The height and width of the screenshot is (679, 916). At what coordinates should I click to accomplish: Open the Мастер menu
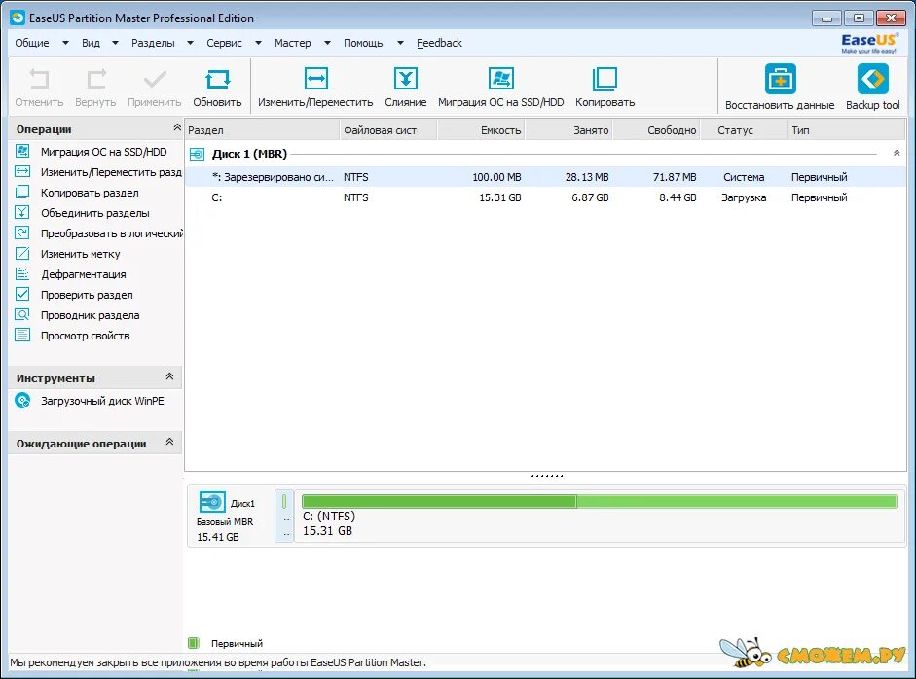[293, 43]
